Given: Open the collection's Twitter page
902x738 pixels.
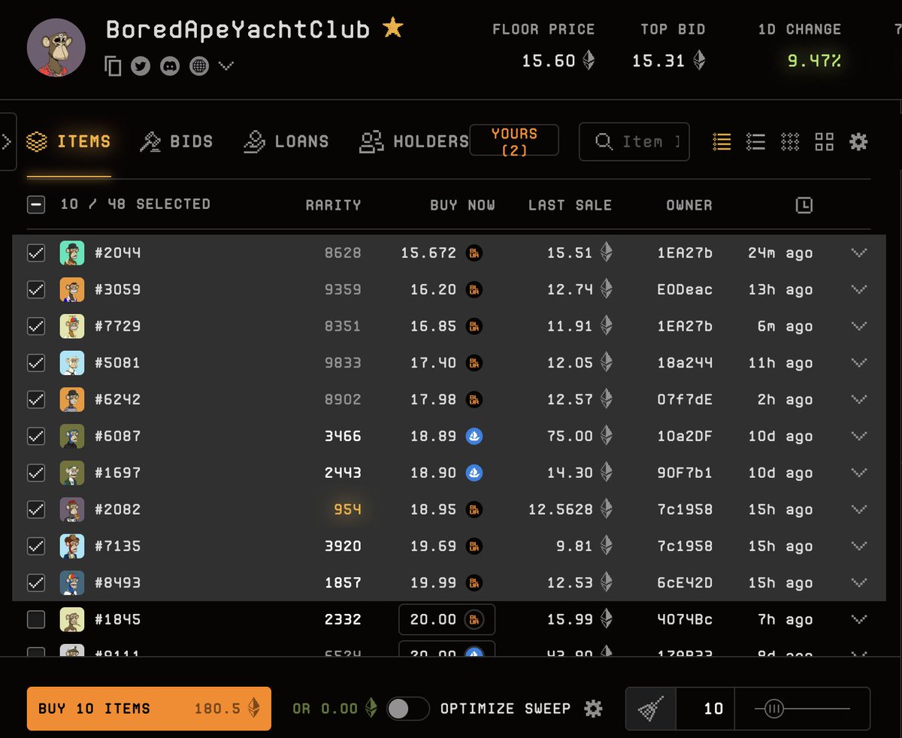Looking at the screenshot, I should (140, 65).
